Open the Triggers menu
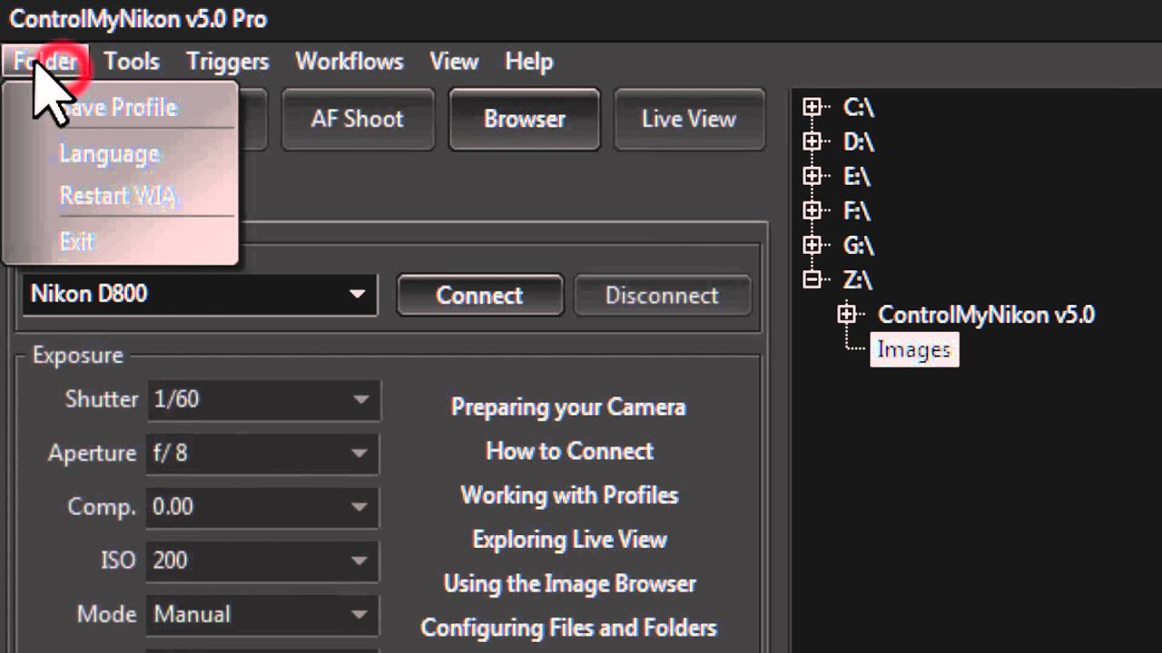This screenshot has height=653, width=1162. tap(228, 62)
